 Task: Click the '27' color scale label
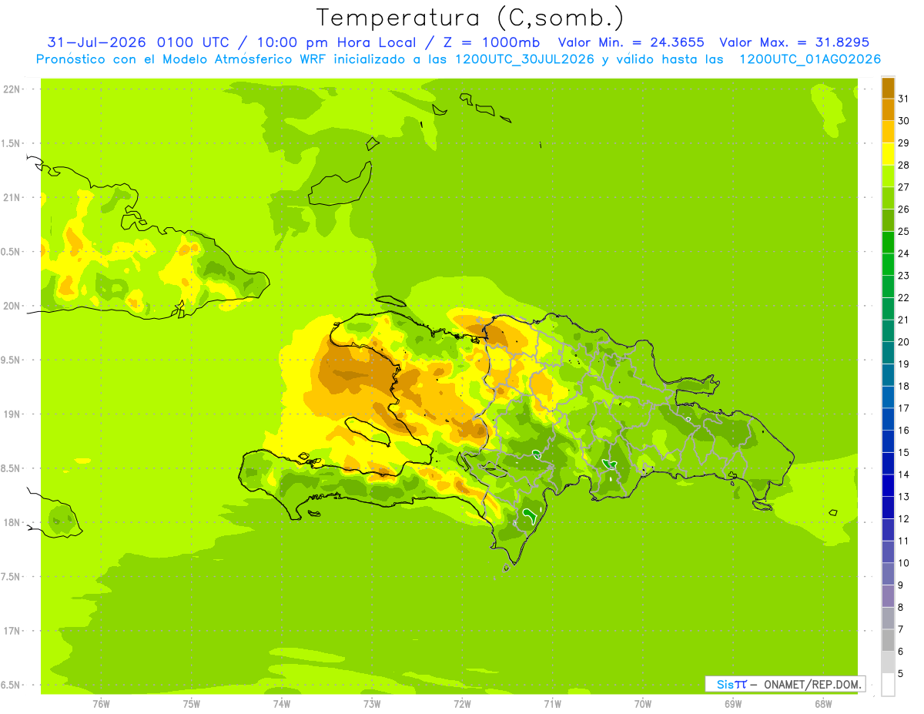(904, 187)
